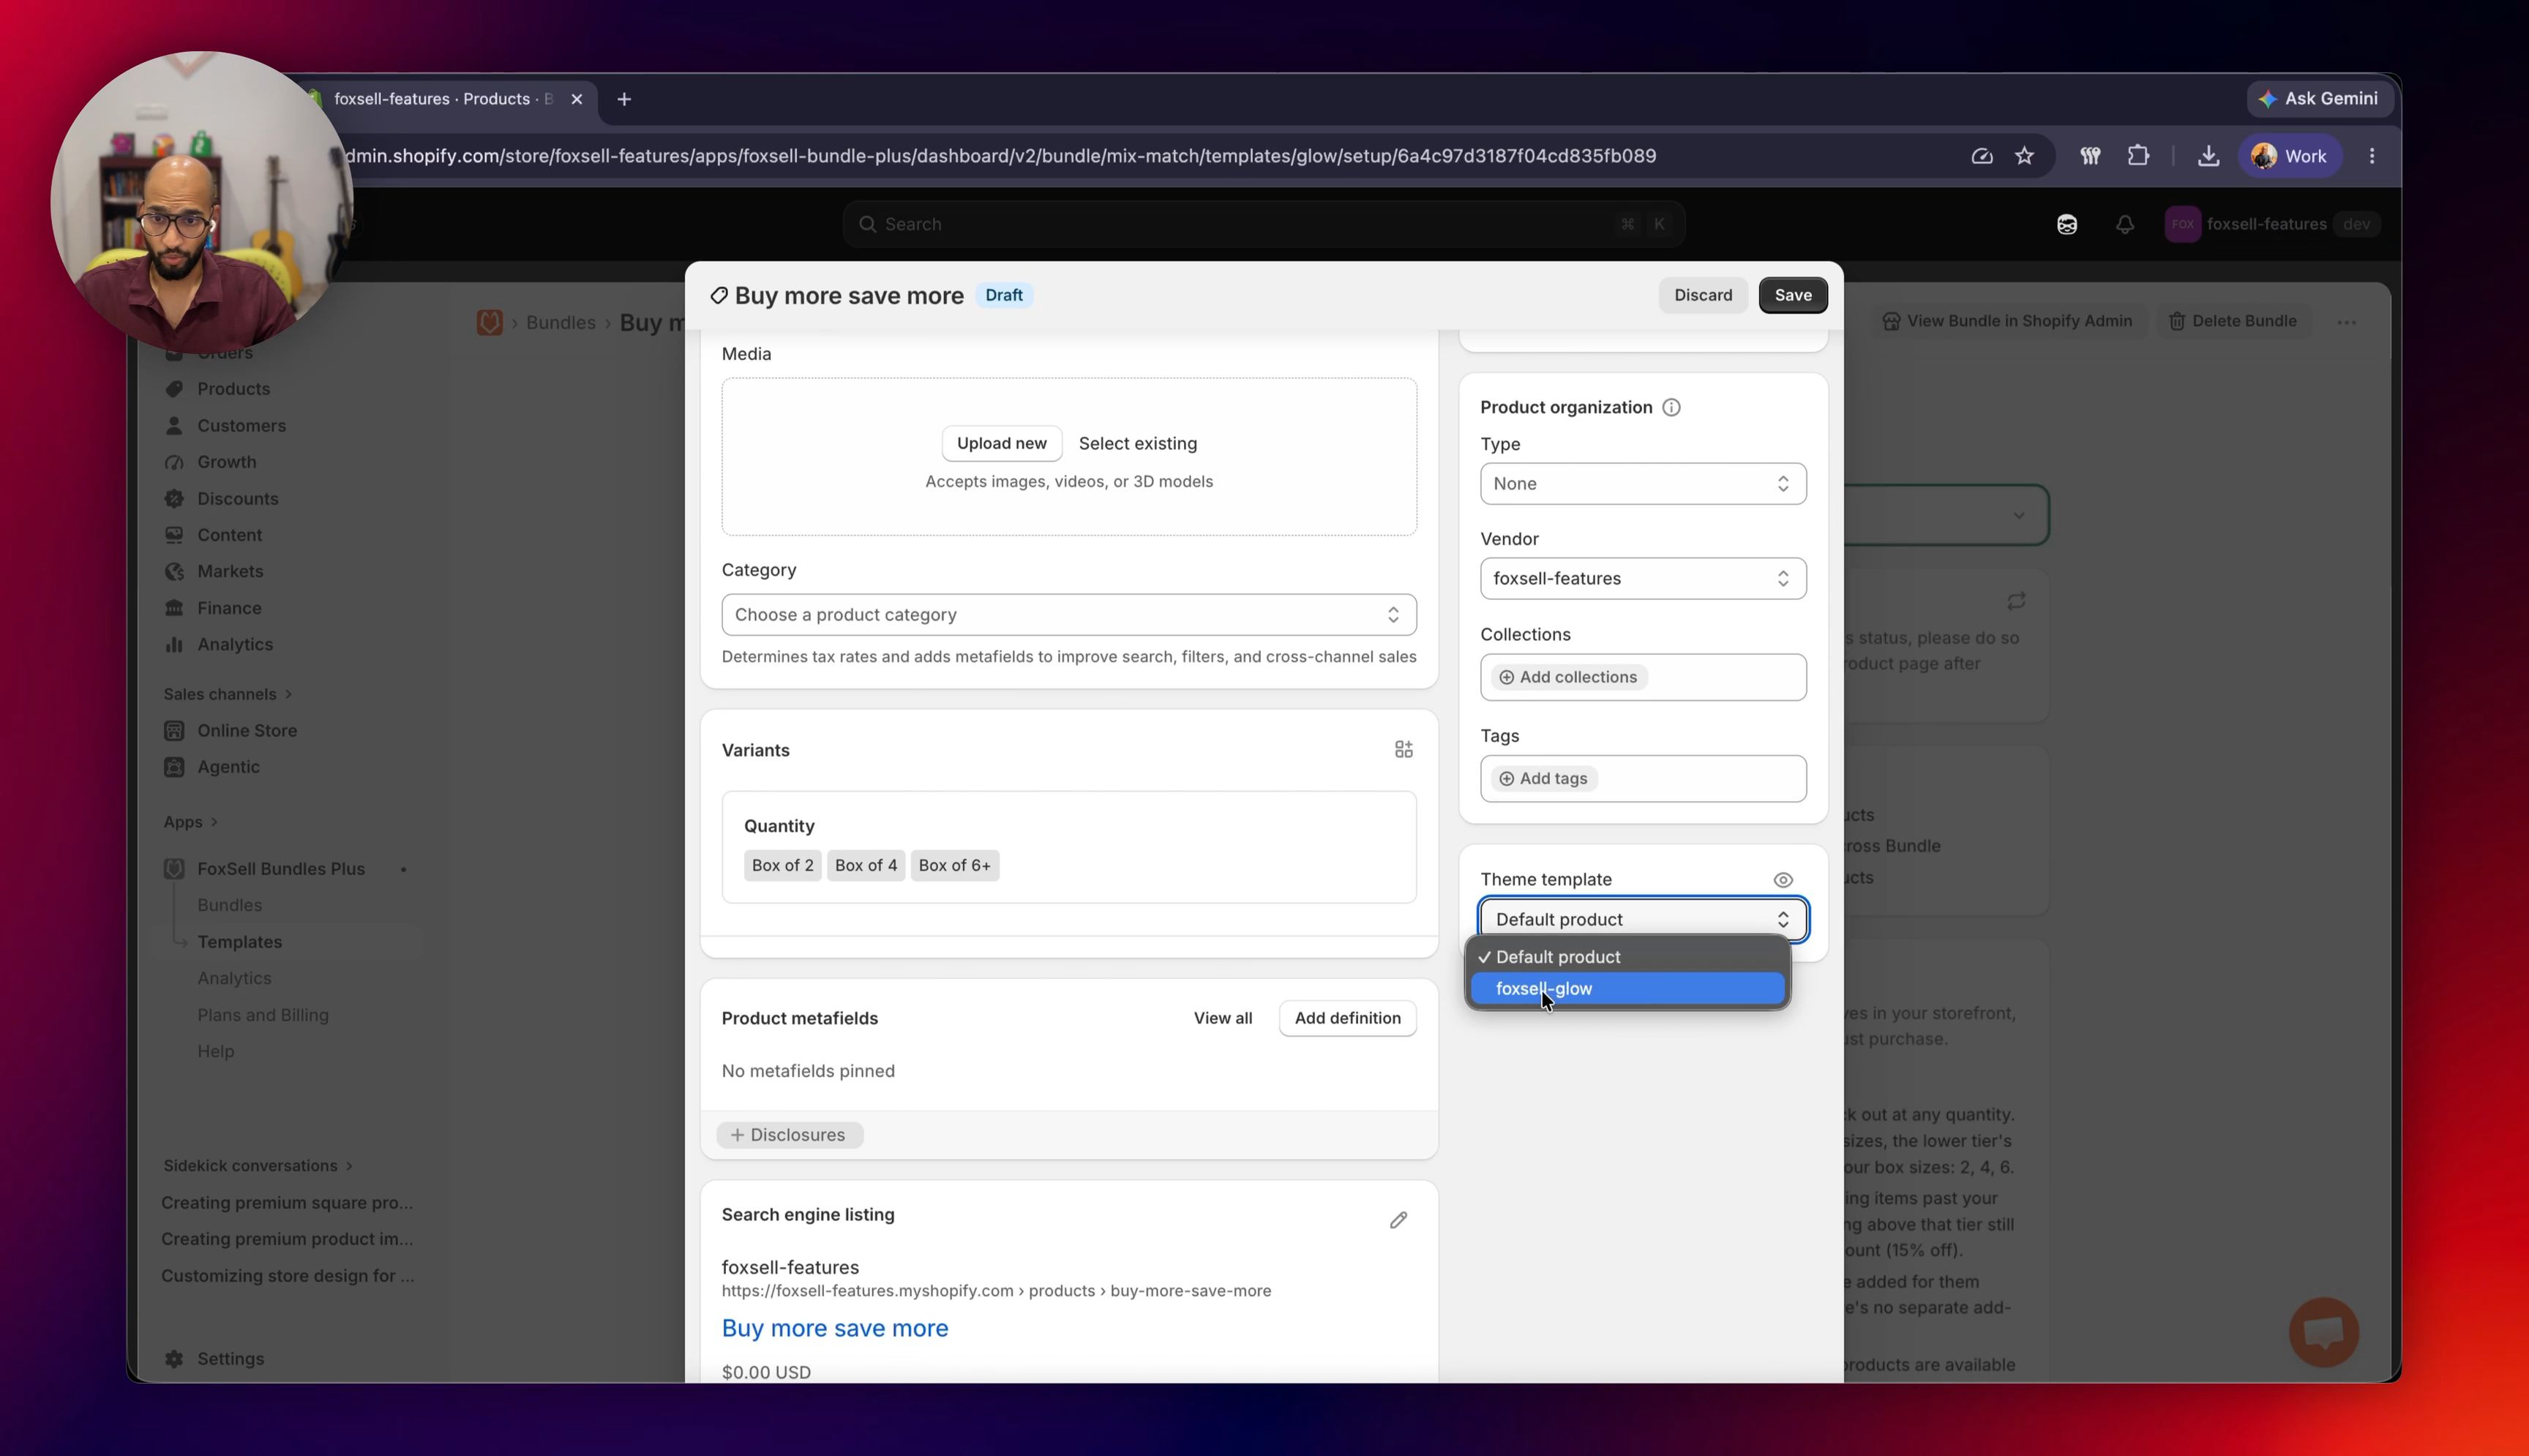Open Products in the Shopify sidebar

pyautogui.click(x=233, y=389)
